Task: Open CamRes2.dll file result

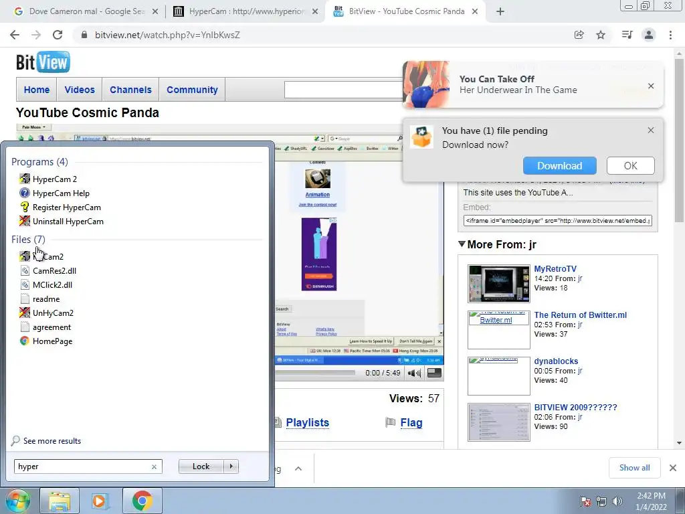Action: tap(48, 270)
